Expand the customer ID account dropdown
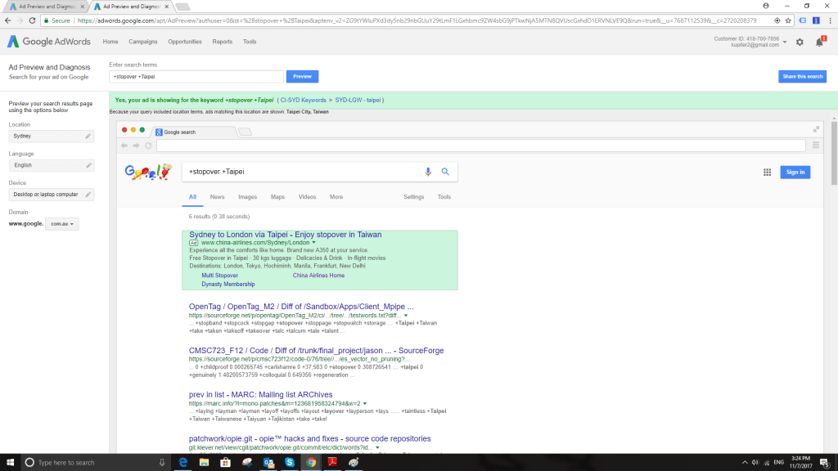This screenshot has width=838, height=471. [x=785, y=42]
